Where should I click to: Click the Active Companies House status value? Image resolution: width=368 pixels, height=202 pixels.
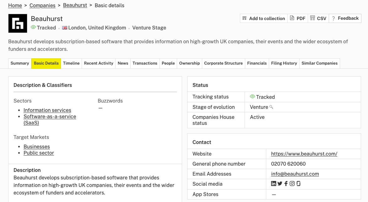[x=257, y=117]
